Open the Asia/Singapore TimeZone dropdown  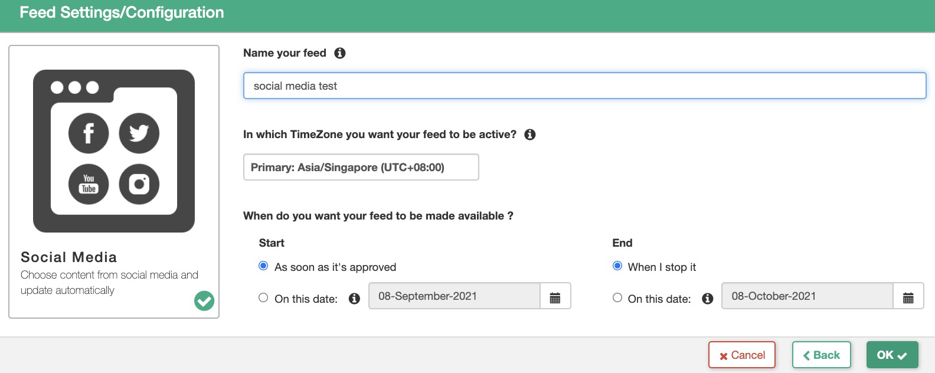pos(361,167)
